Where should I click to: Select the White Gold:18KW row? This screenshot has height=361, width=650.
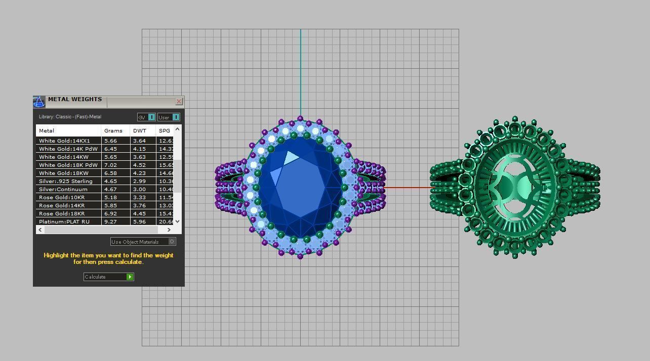tap(105, 173)
